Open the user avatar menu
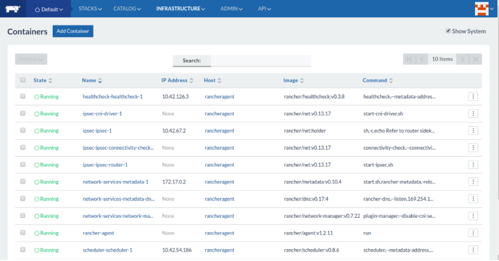The width and height of the screenshot is (499, 261). 482,9
